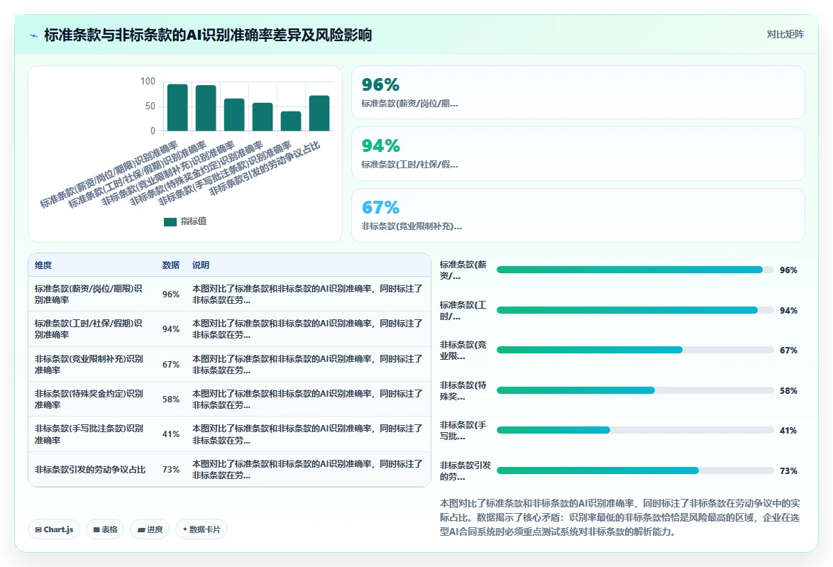Click the Chart.js tag button
The image size is (833, 567).
pos(54,529)
